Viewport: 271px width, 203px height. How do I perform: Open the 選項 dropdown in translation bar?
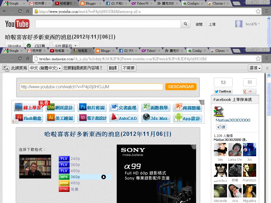255,68
